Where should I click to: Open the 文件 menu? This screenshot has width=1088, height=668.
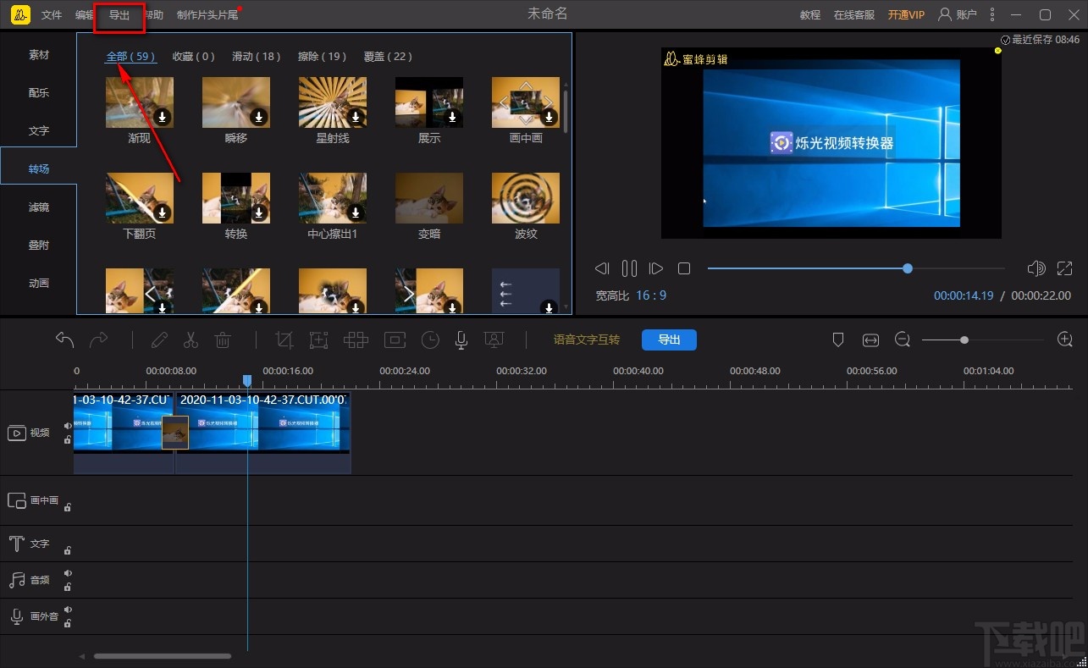[x=52, y=15]
